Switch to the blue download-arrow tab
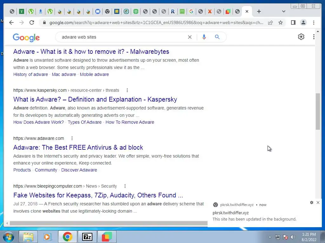The image size is (325, 243). 41,11
